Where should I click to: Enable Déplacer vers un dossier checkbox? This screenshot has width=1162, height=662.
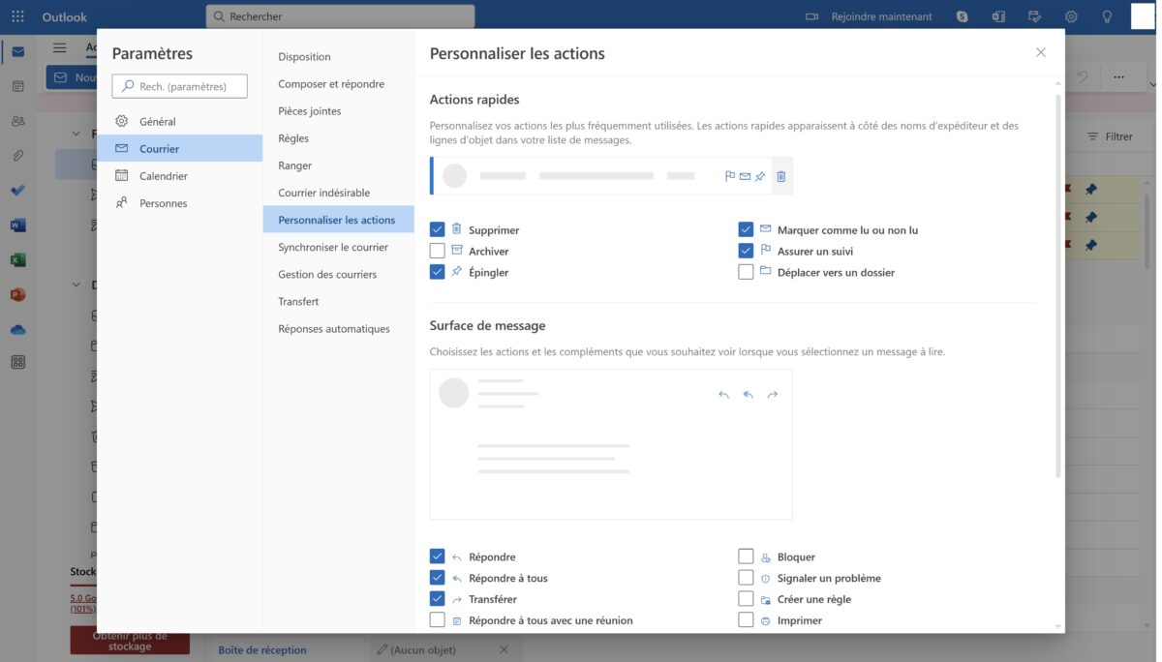pos(746,272)
